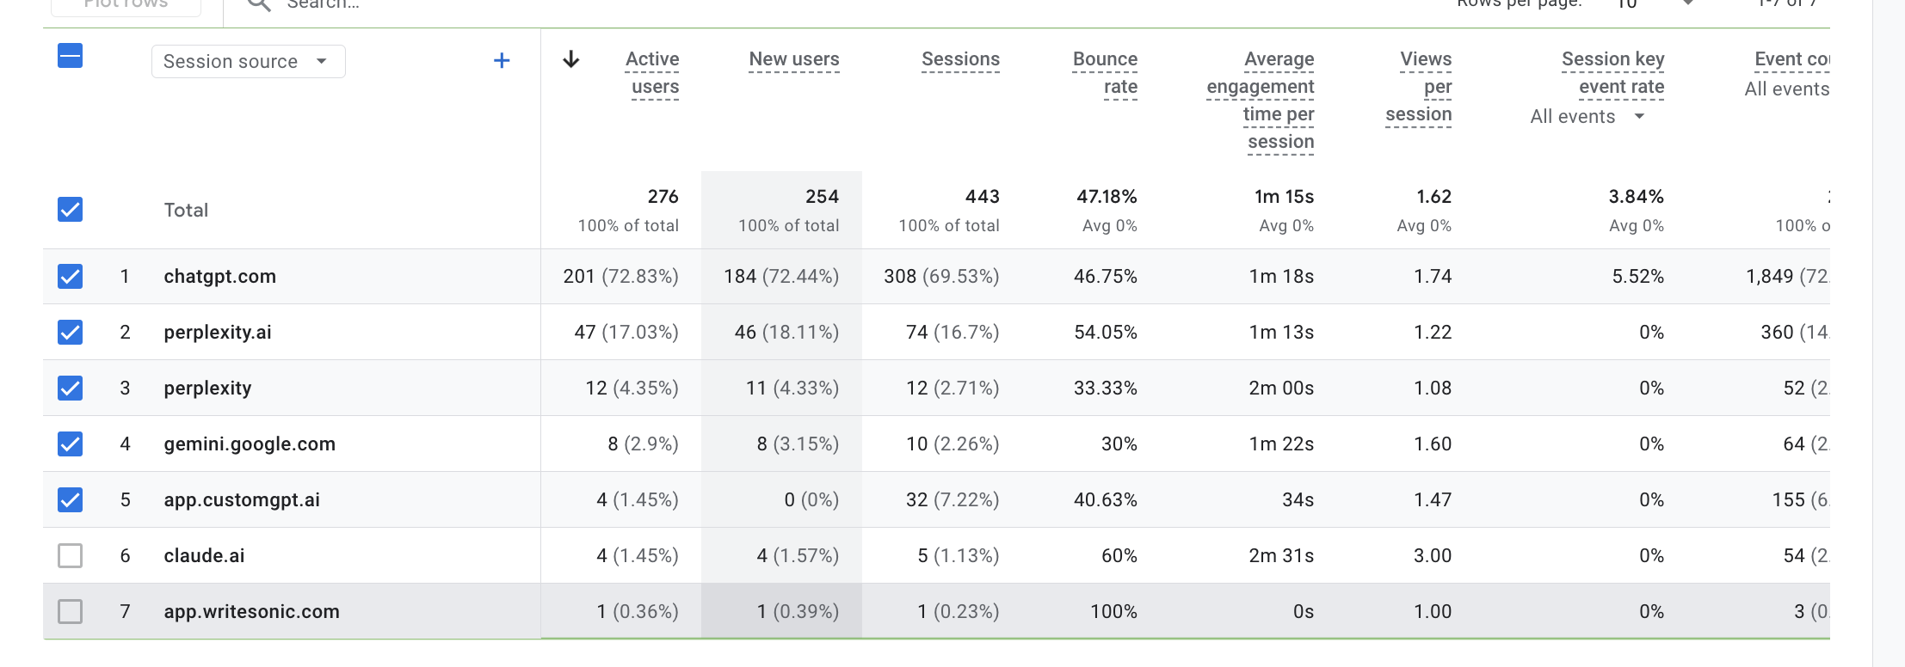Image resolution: width=1905 pixels, height=667 pixels.
Task: Click the Views per session column header
Action: (x=1419, y=87)
